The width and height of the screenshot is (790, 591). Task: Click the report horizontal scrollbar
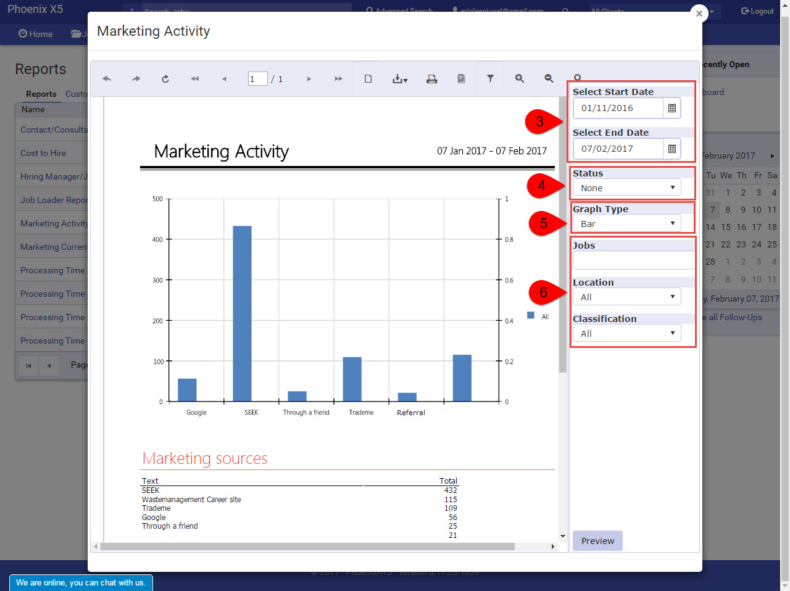click(307, 547)
